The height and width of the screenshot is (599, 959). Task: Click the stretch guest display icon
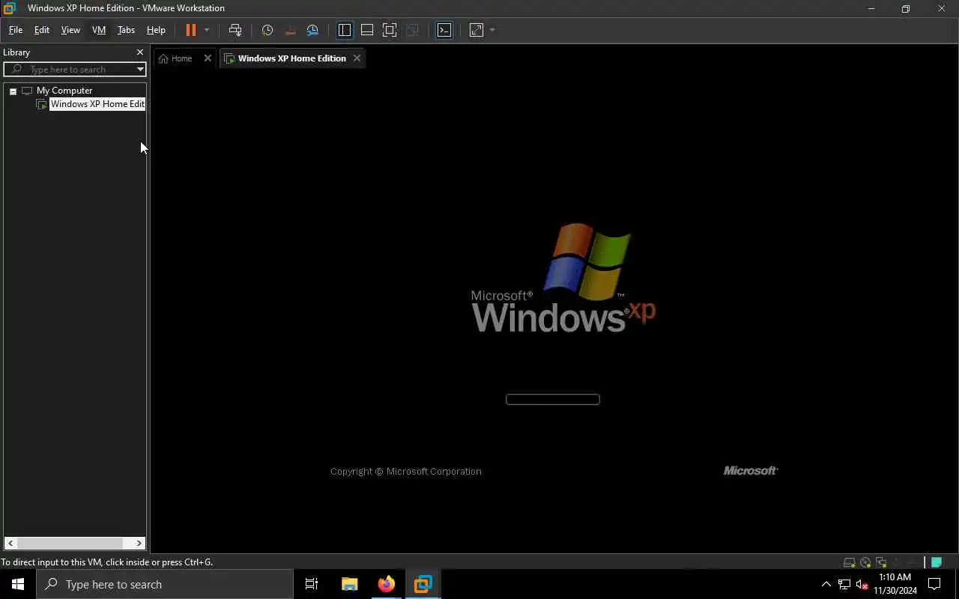click(x=477, y=30)
